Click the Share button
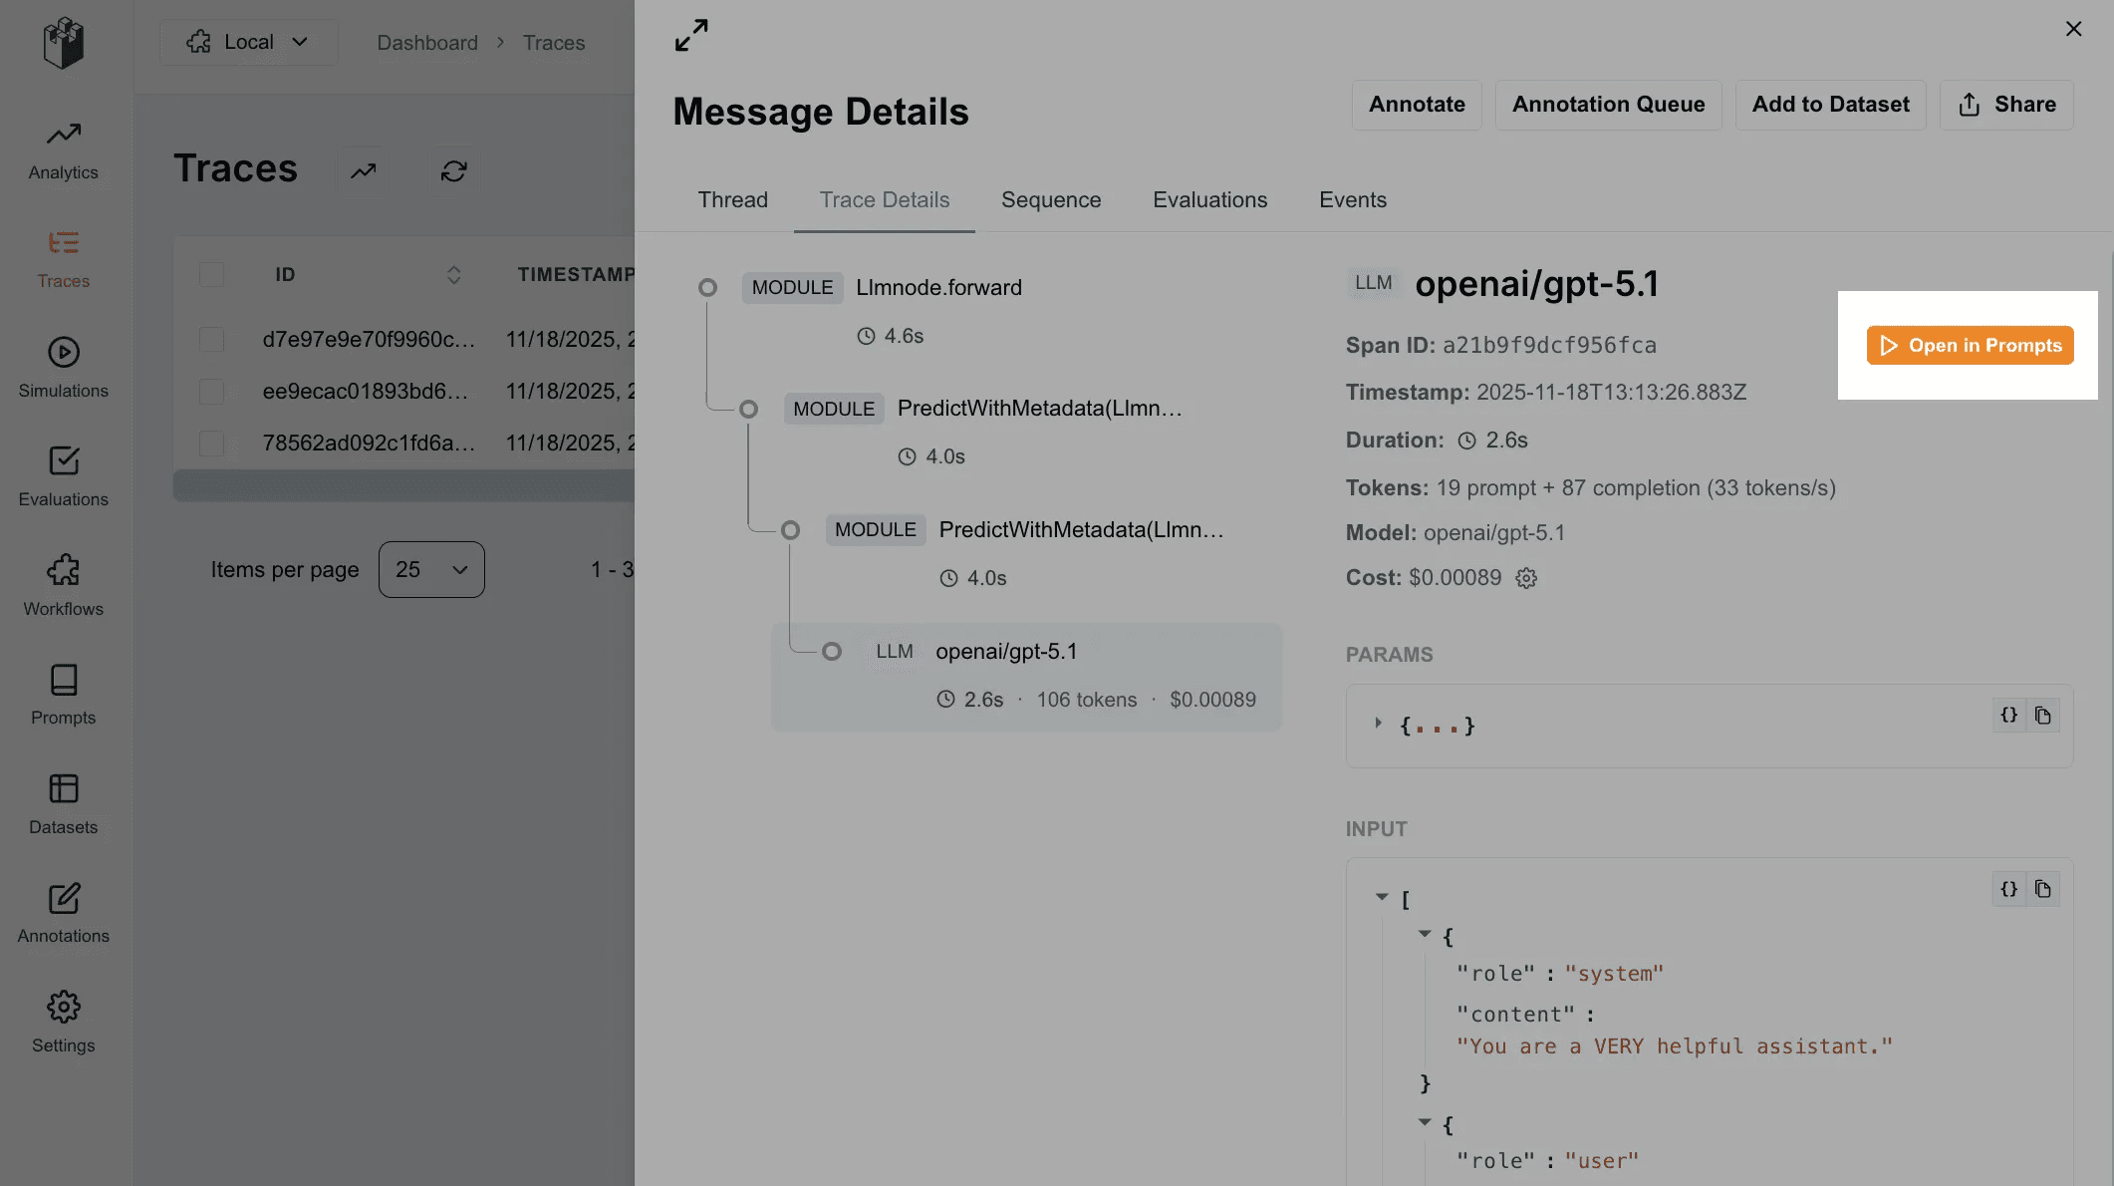2114x1186 pixels. tap(2006, 105)
